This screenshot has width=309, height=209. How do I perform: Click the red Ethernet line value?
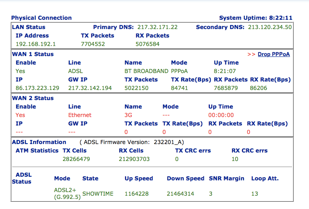click(80, 115)
